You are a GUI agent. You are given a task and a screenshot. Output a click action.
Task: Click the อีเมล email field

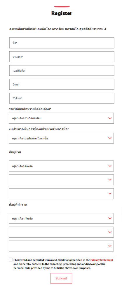(62, 84)
